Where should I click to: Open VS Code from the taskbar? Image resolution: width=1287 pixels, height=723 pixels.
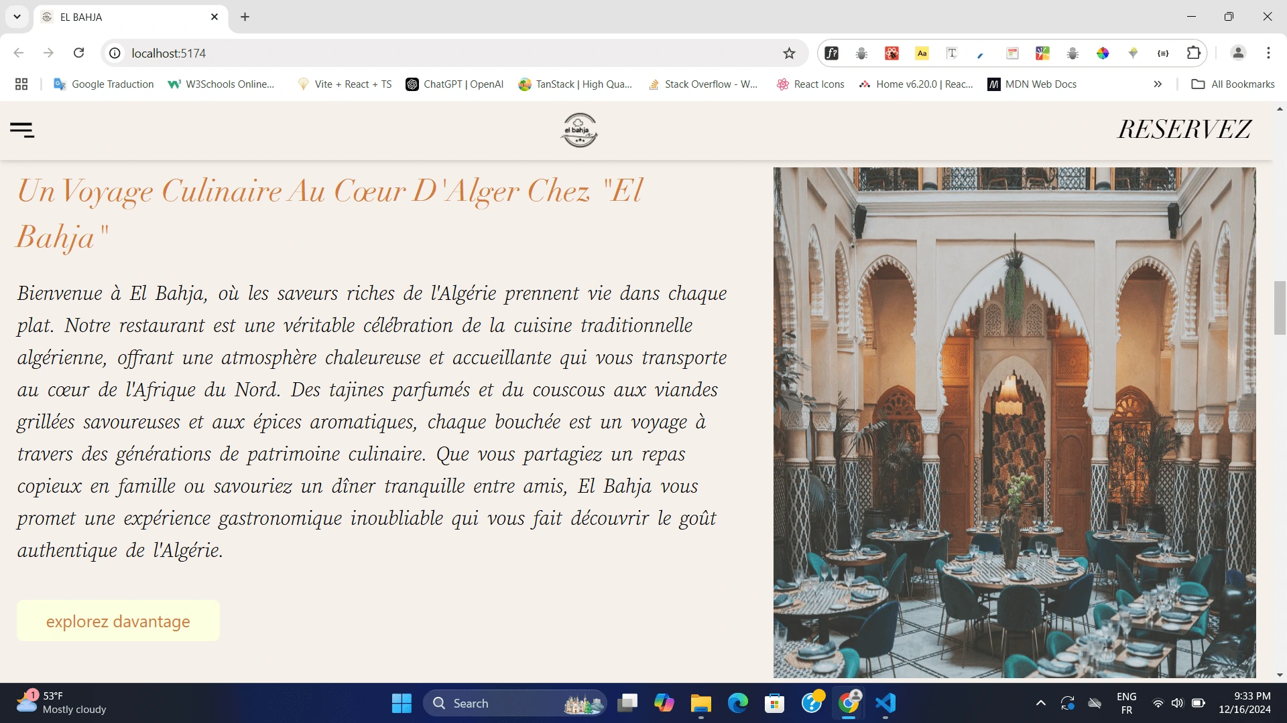[x=885, y=703]
